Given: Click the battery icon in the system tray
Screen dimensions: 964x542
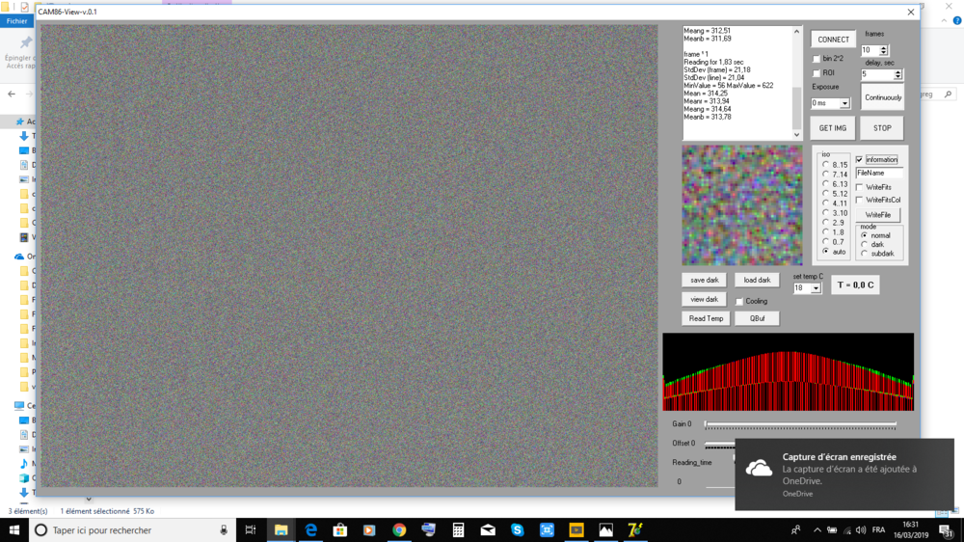Looking at the screenshot, I should 832,529.
